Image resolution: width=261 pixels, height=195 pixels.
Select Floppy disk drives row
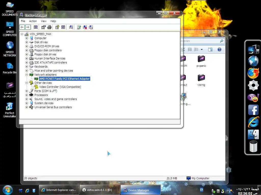[45, 54]
